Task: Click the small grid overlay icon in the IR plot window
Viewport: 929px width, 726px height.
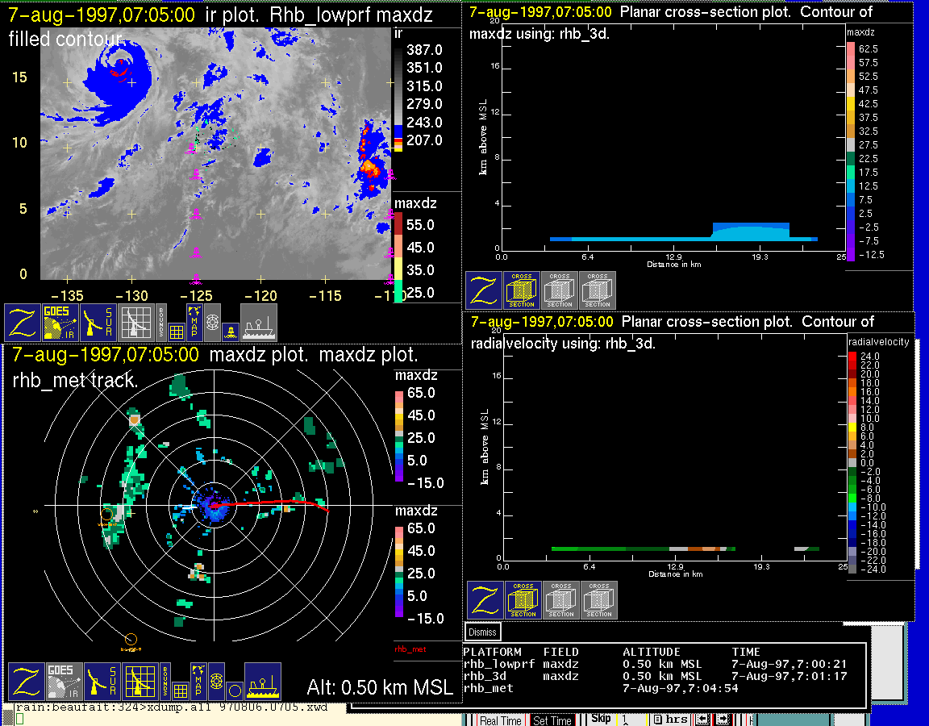Action: click(x=176, y=331)
